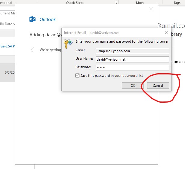Close the Outlook add account window
Screen dimensions: 185x169
coord(151,9)
